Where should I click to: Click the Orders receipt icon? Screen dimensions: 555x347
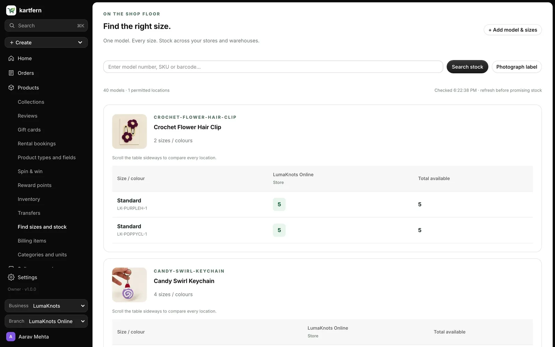[11, 73]
